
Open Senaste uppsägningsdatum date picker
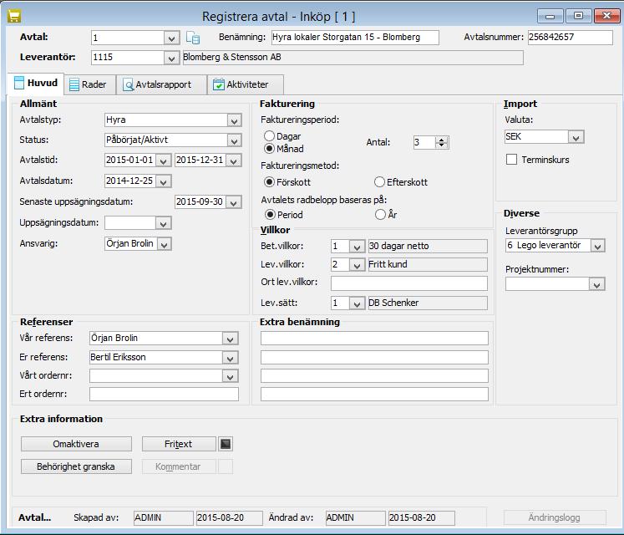(x=234, y=202)
